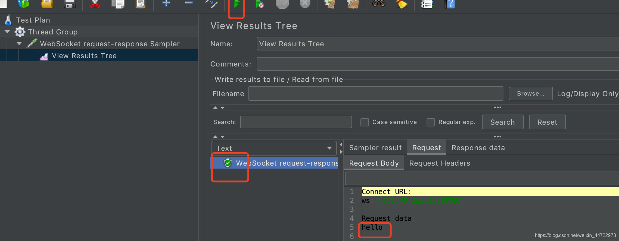Click the Comments input field
Image resolution: width=619 pixels, height=241 pixels.
(x=438, y=64)
